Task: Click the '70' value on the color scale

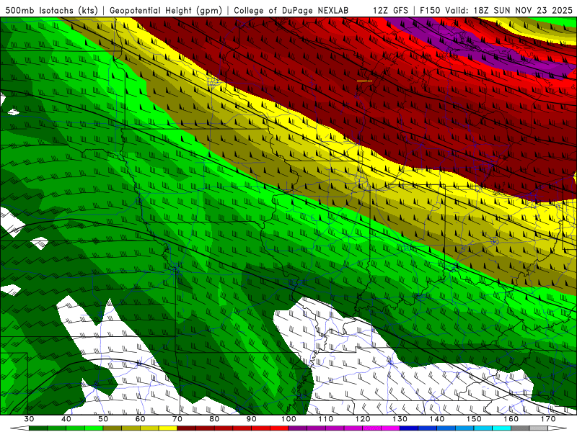Action: [x=177, y=419]
